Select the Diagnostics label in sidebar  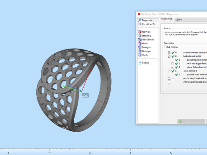point(147,20)
